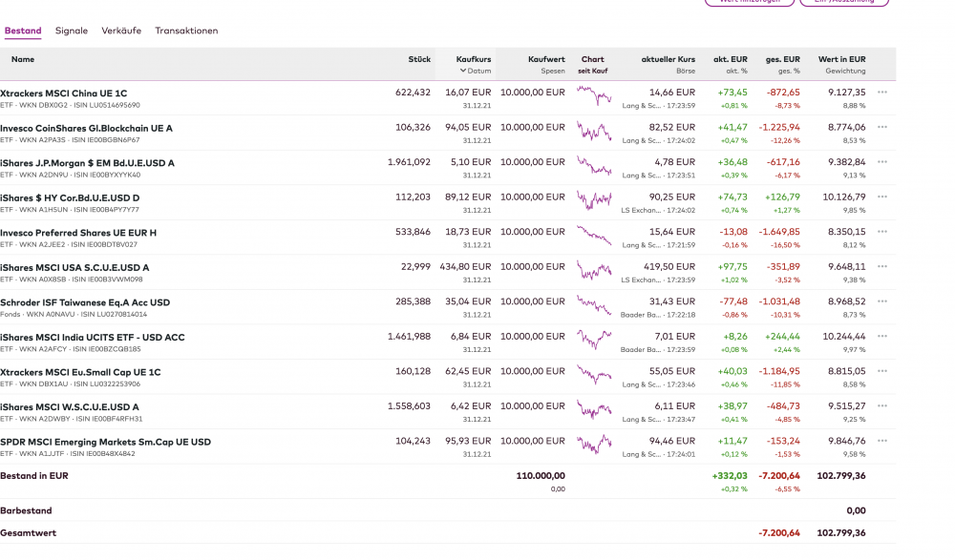Sort holdings by the Name column header
955x560 pixels.
[23, 59]
